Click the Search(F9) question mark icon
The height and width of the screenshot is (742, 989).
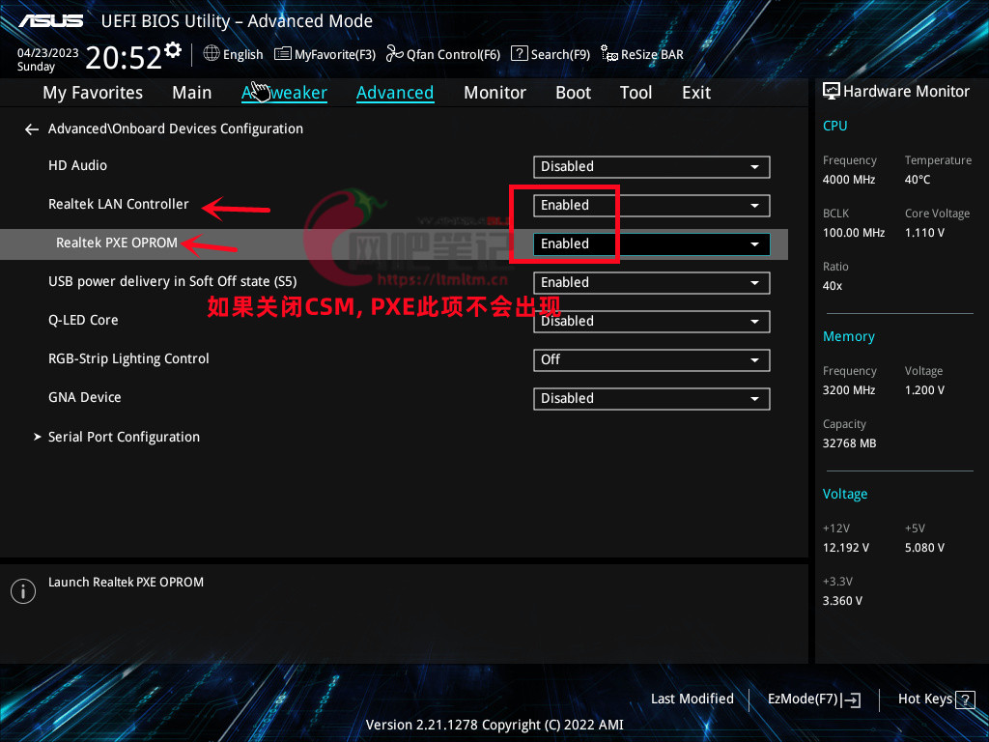519,54
